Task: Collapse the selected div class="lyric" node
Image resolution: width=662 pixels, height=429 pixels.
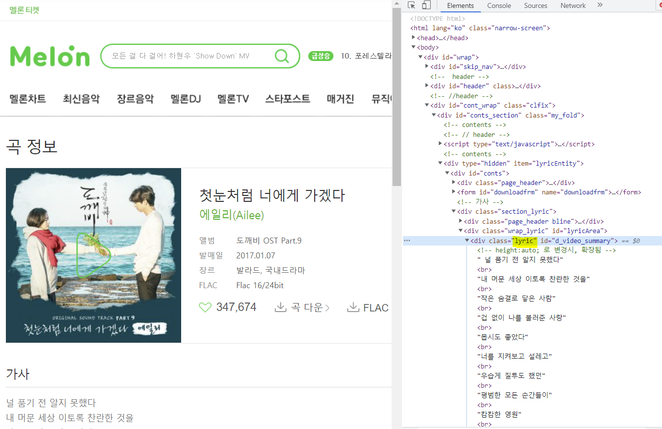Action: [467, 241]
